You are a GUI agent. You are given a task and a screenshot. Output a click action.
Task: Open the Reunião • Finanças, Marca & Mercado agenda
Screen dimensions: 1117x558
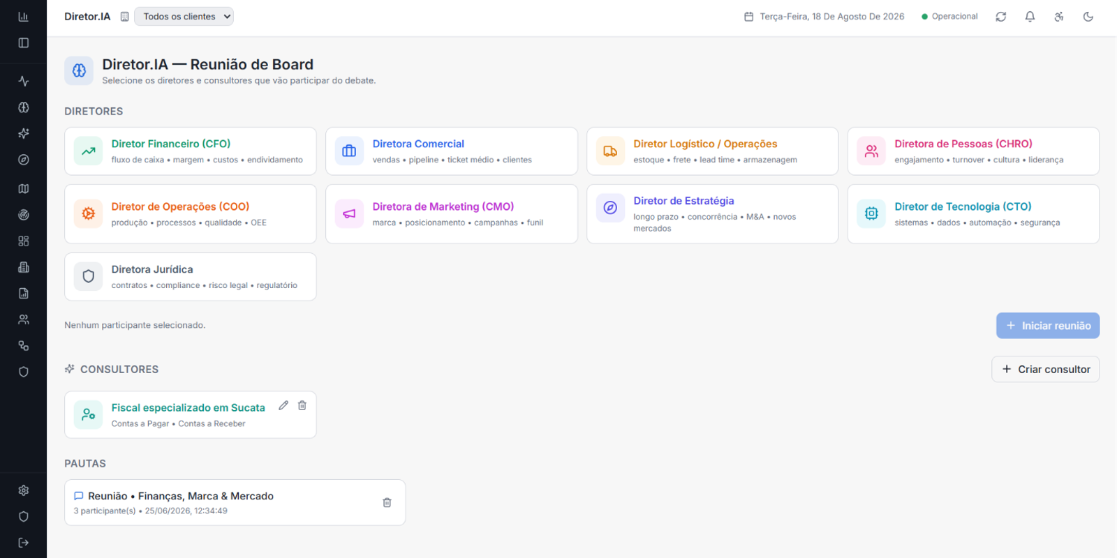tap(235, 502)
